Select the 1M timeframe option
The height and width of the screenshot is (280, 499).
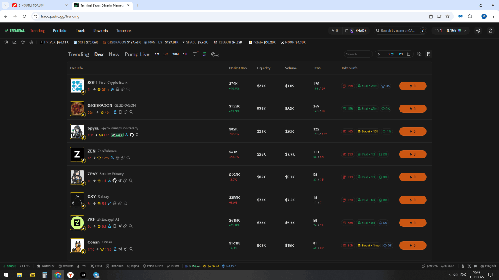[157, 54]
